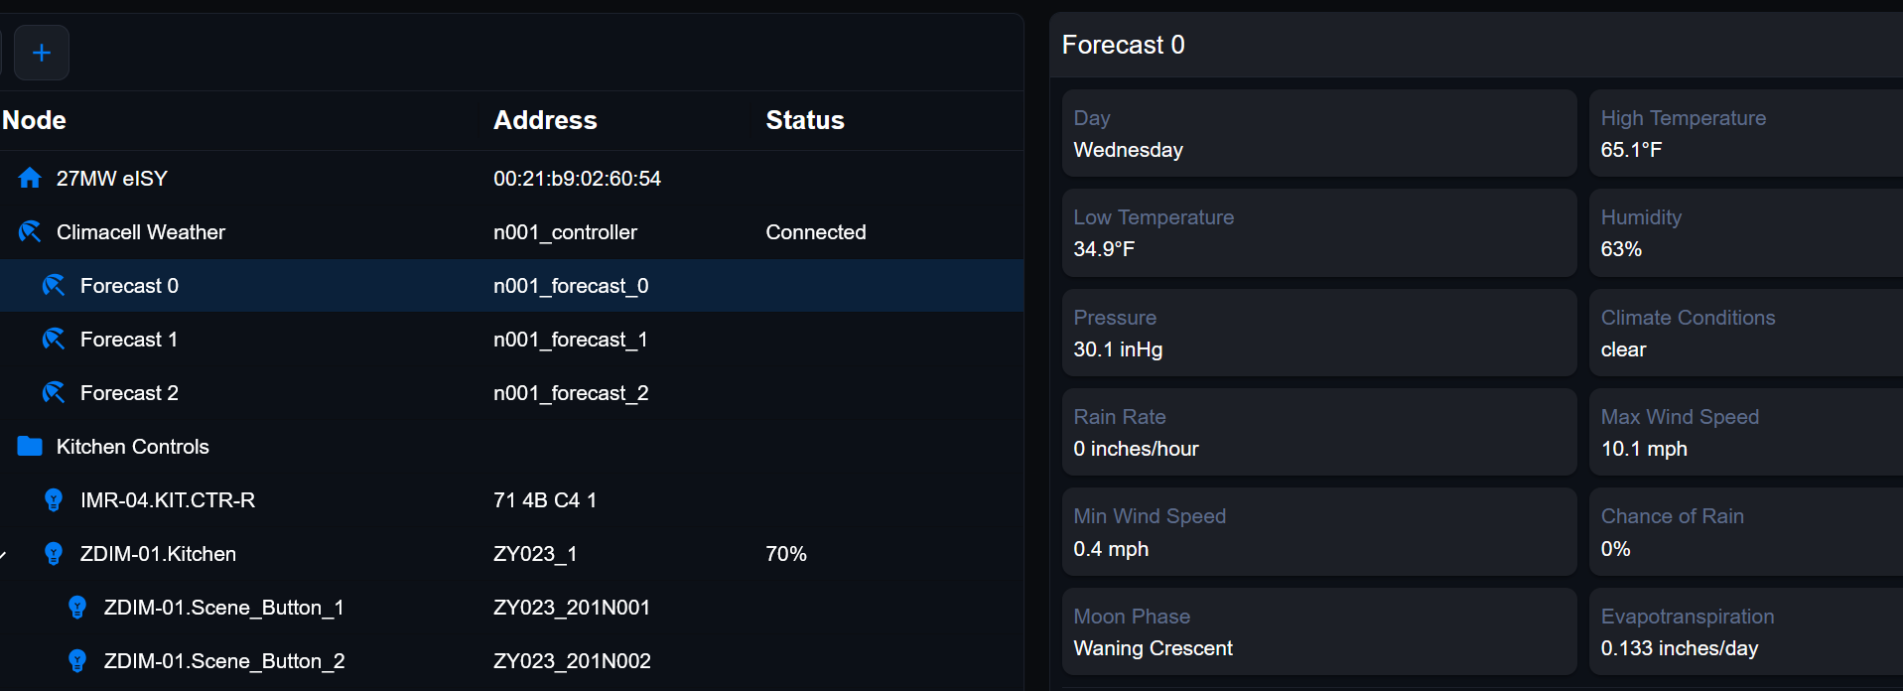Click the Kitchen Controls folder icon

point(30,446)
